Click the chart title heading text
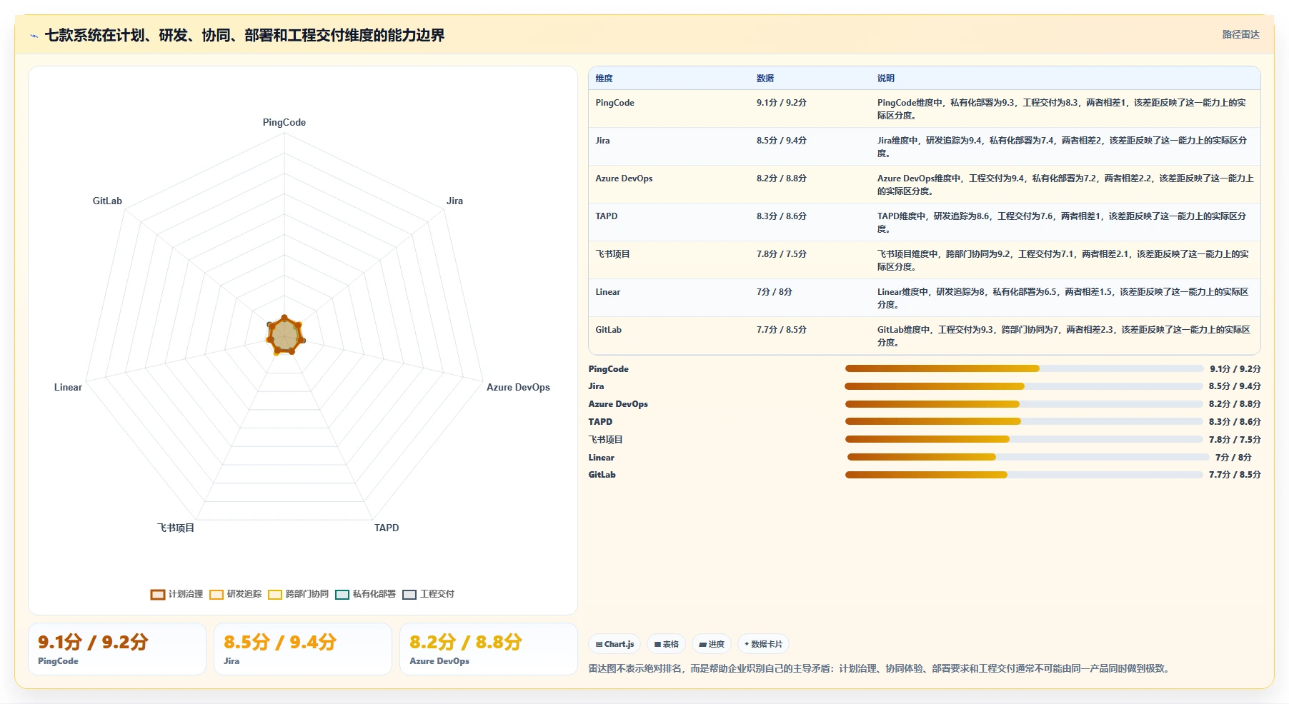Image resolution: width=1289 pixels, height=704 pixels. [x=244, y=36]
